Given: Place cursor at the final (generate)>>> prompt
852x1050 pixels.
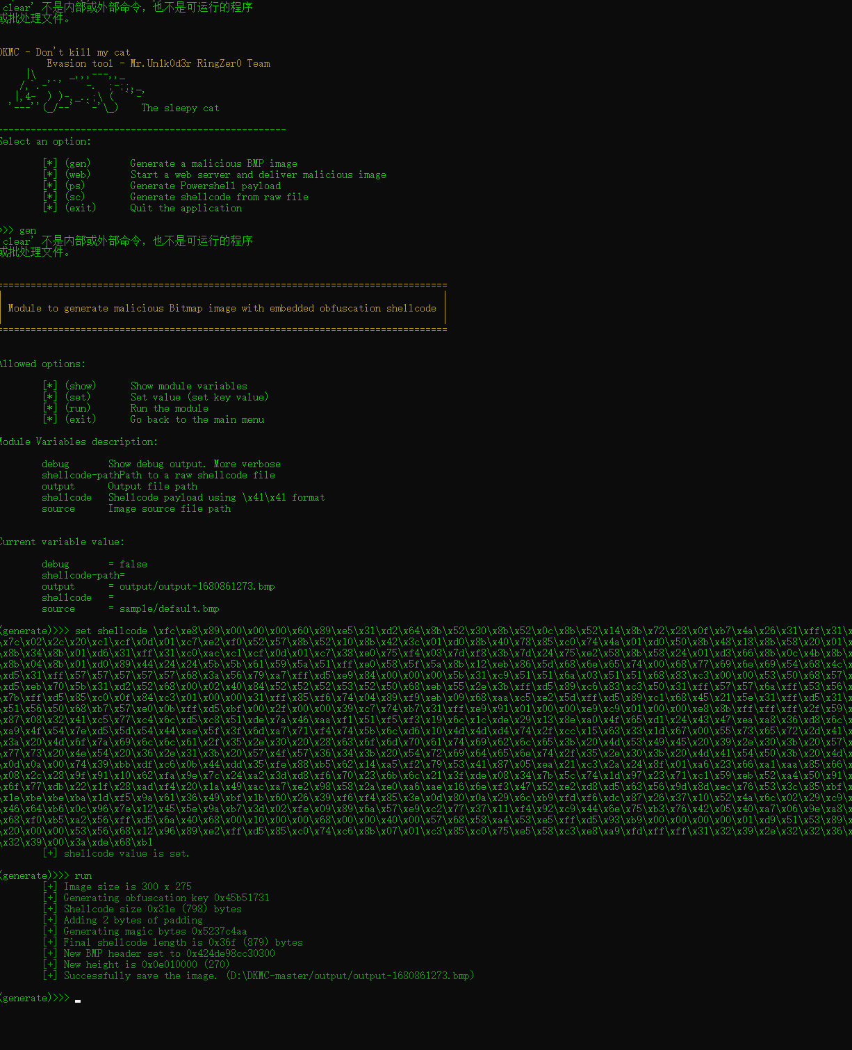Looking at the screenshot, I should pos(78,999).
